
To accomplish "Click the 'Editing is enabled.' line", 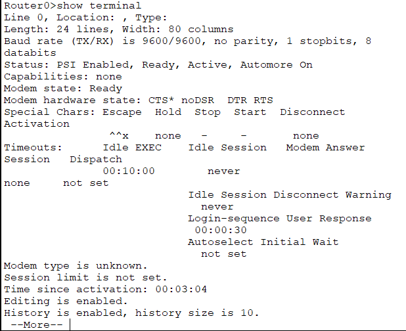I will (x=66, y=301).
